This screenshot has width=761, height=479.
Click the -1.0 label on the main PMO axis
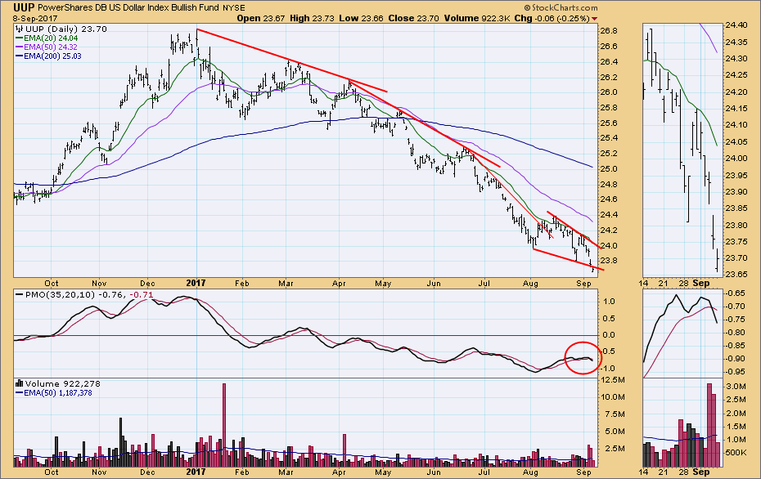(607, 369)
